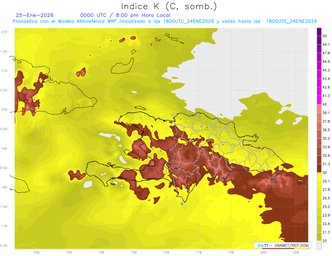332x256 pixels.
Task: Select the date text "25-Ene-2026"
Action: pos(35,15)
